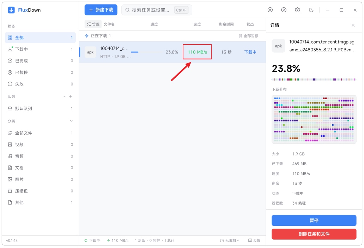This screenshot has height=248, width=364.
Task: Click the 1.9 GB size value
Action: (x=298, y=154)
